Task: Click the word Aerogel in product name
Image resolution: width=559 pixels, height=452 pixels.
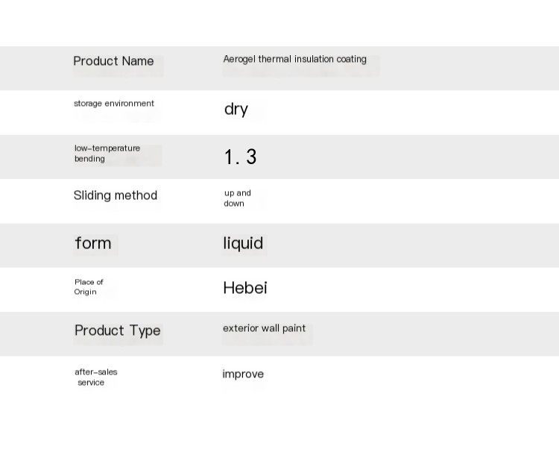Action: [x=239, y=59]
